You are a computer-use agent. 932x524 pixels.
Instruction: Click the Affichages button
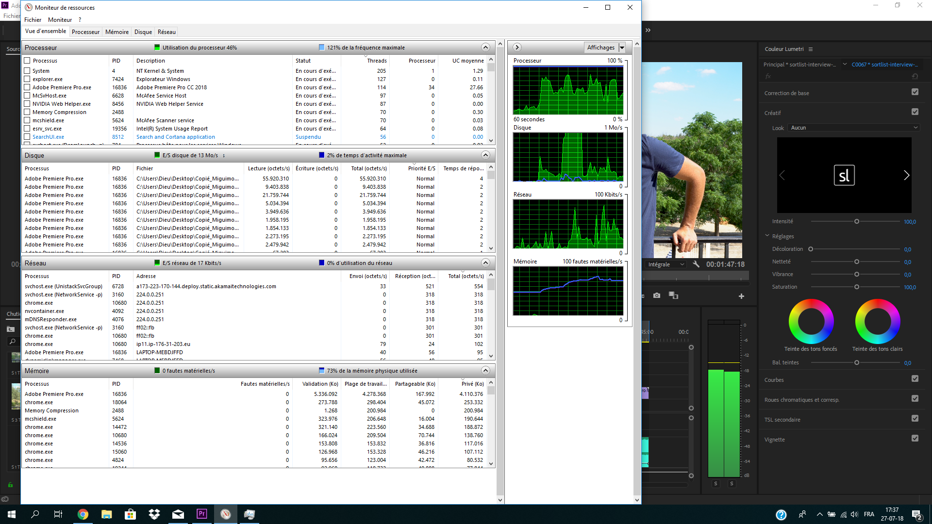(x=601, y=48)
